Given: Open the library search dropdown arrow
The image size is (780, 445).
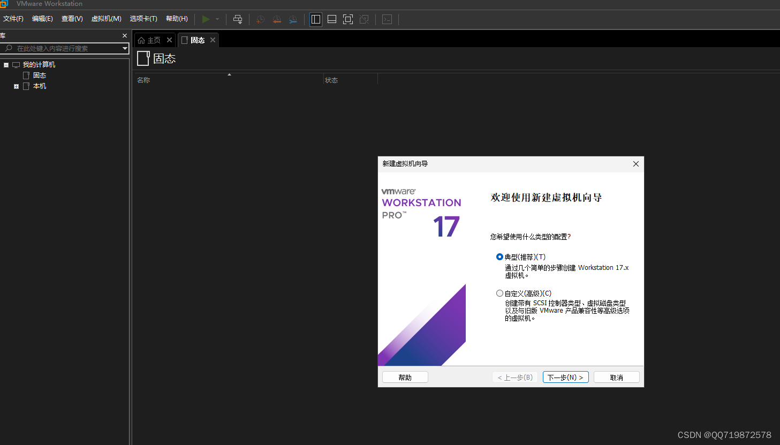Looking at the screenshot, I should point(125,48).
